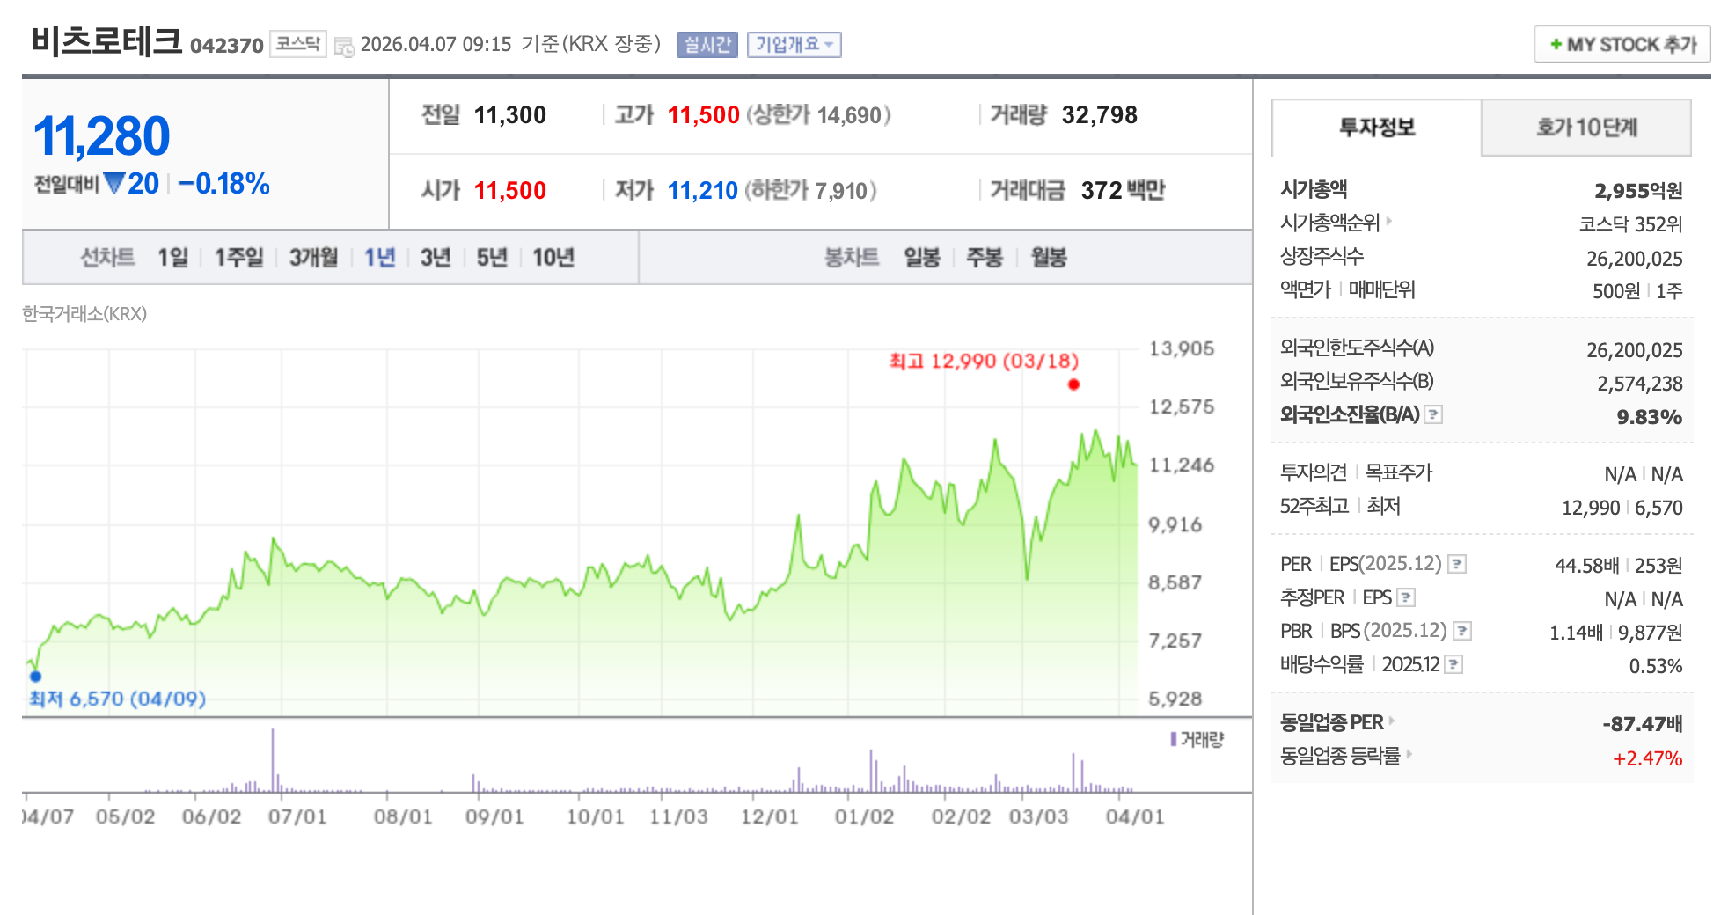The width and height of the screenshot is (1728, 915).
Task: Show the 주봉 candle chart
Action: click(985, 257)
